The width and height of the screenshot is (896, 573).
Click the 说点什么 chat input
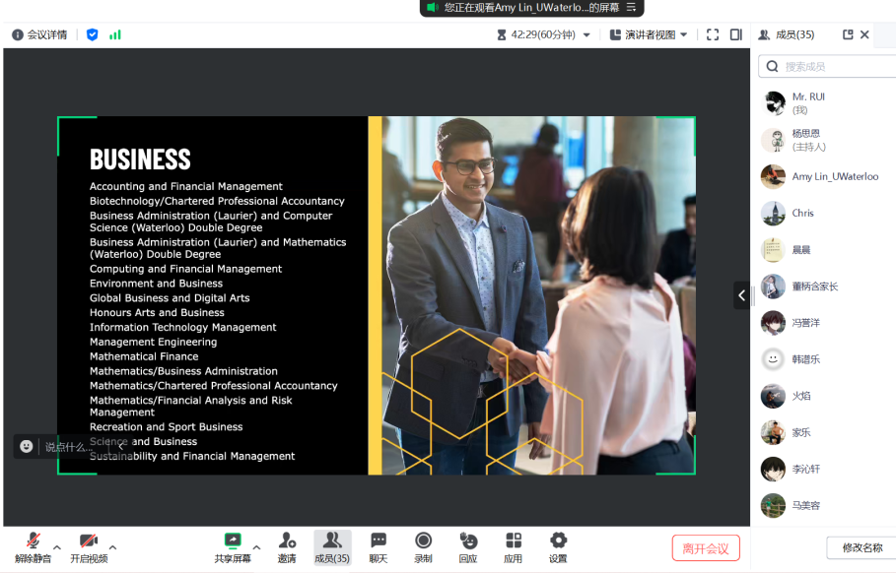pyautogui.click(x=69, y=447)
